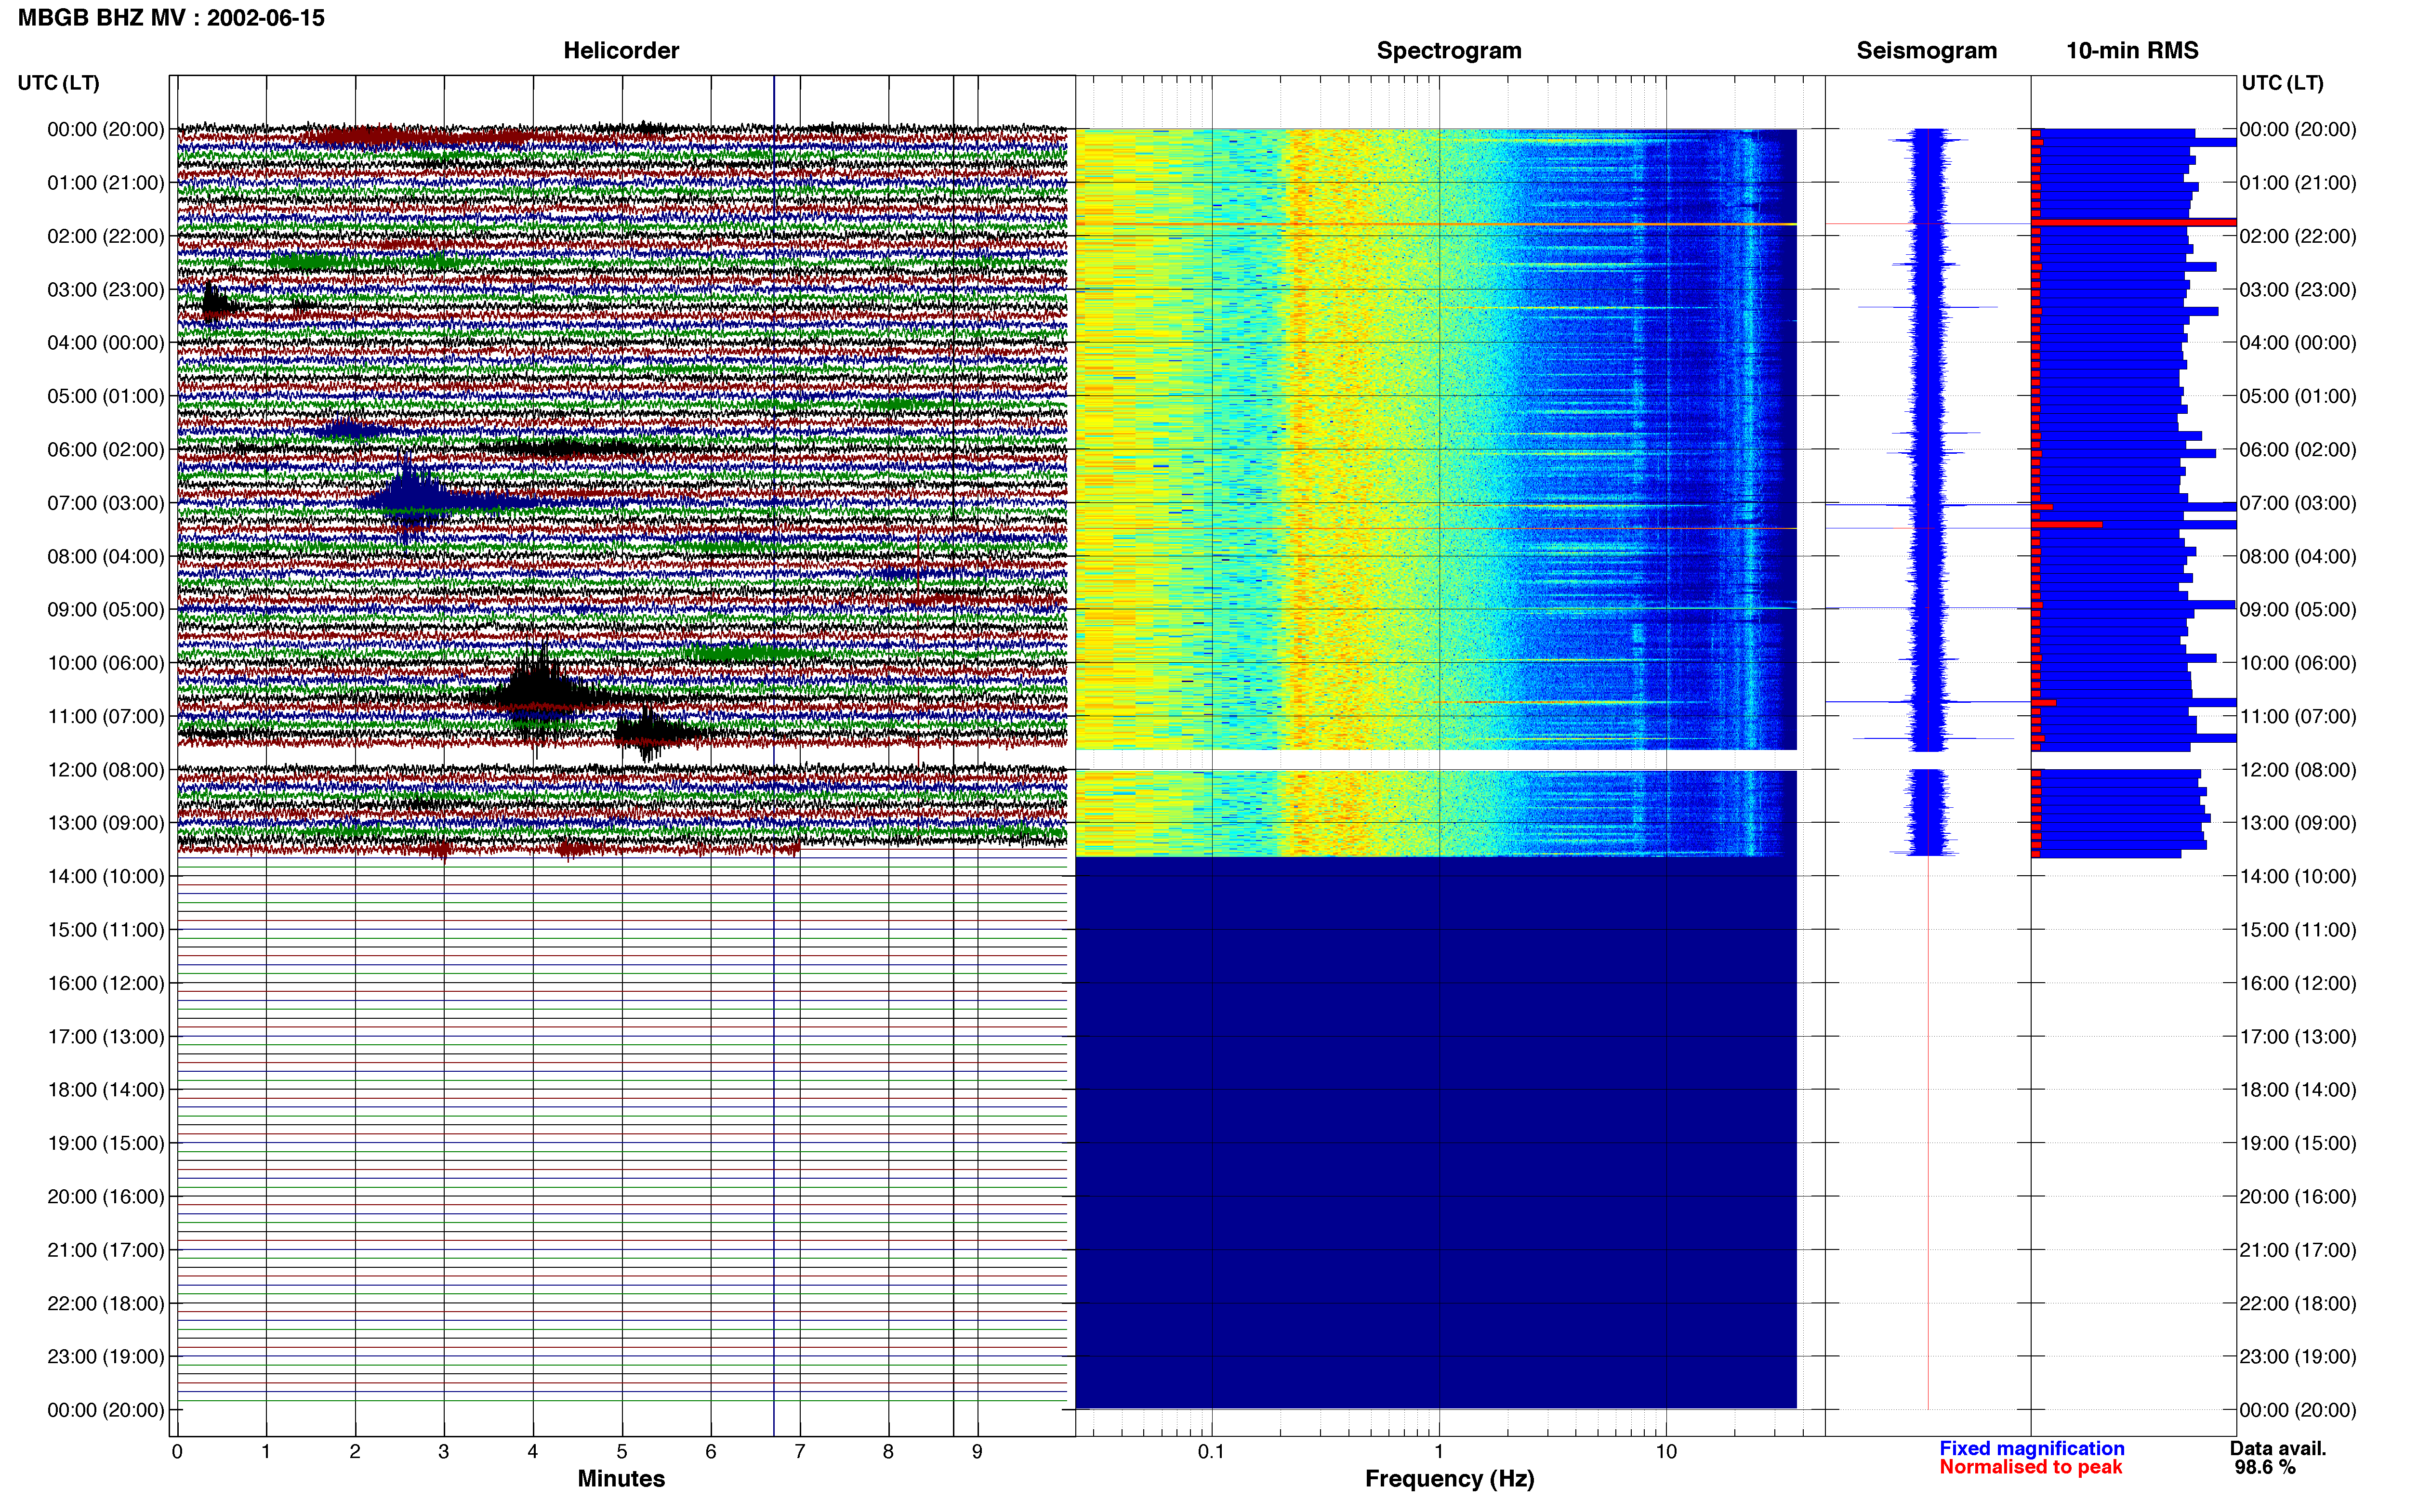Viewport: 2418px width, 1512px height.
Task: Click left time label '07:00 (03:00)'
Action: coord(105,503)
